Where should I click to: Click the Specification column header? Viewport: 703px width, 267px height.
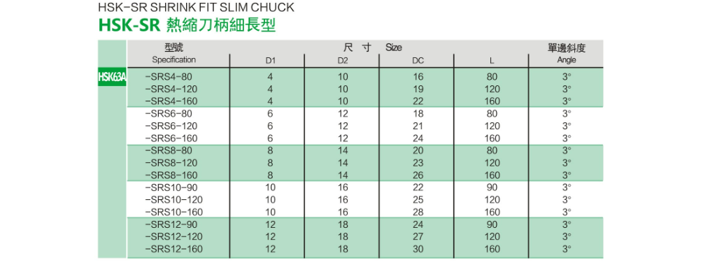coord(174,59)
